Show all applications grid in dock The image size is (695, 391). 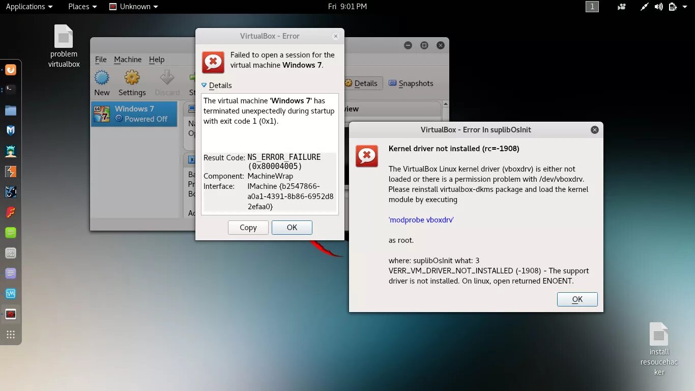11,334
